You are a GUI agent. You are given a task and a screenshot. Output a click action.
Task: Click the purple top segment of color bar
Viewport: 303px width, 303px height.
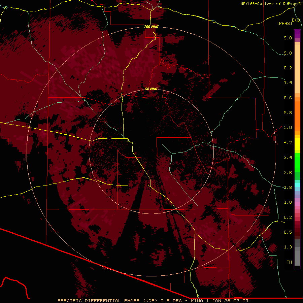tap(297, 34)
